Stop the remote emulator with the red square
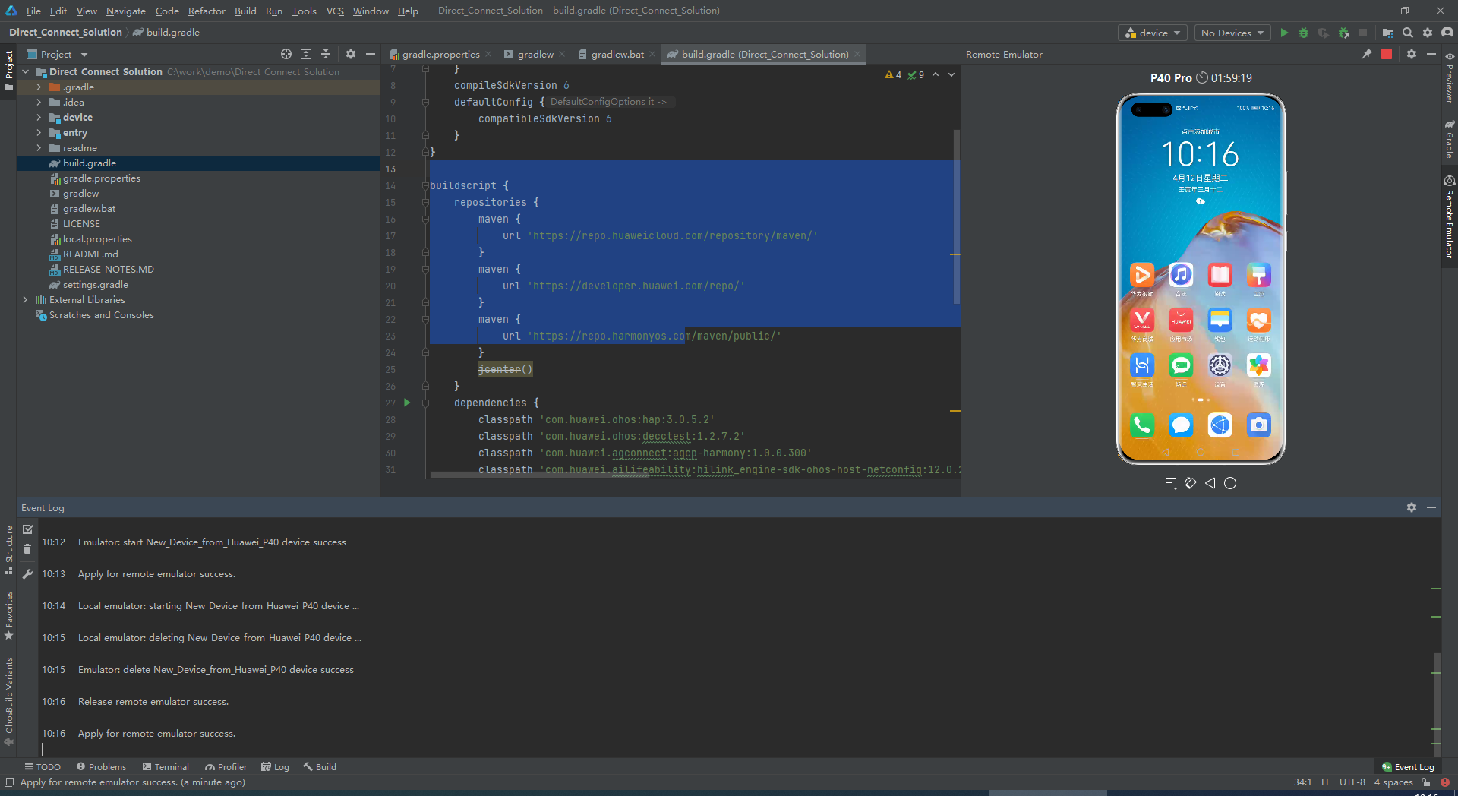The image size is (1458, 796). pos(1387,54)
